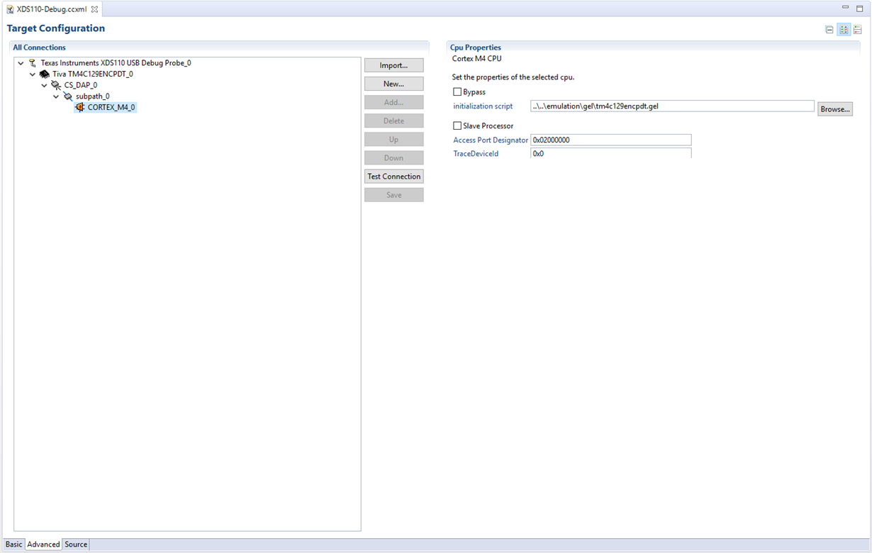
Task: Click the initialization script label link
Action: [483, 106]
